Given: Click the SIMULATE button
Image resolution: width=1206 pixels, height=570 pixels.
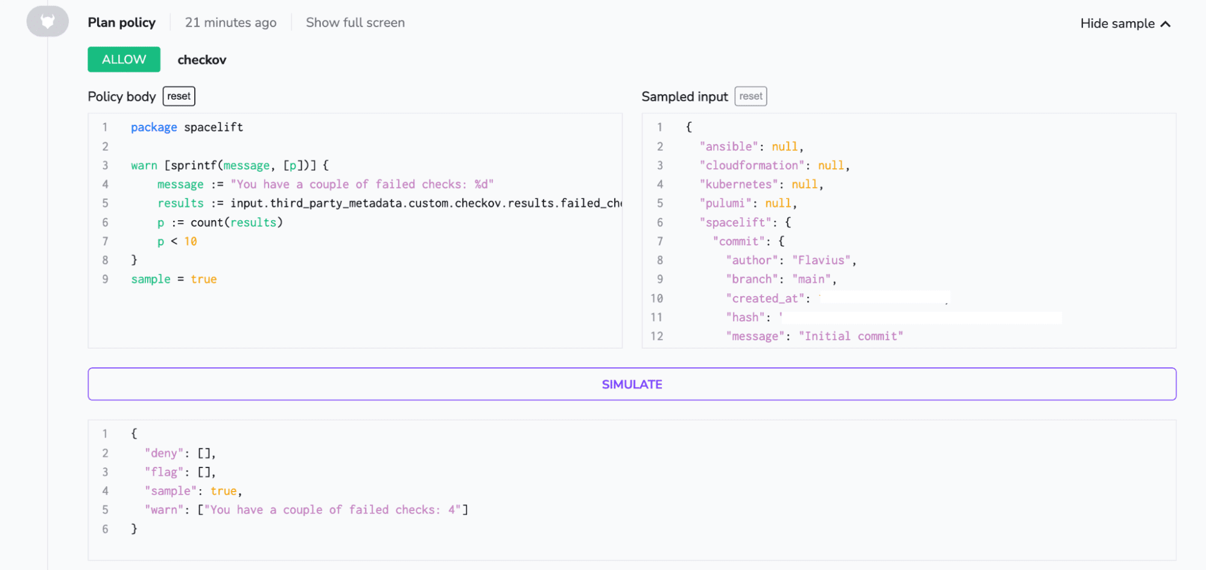Looking at the screenshot, I should tap(631, 384).
